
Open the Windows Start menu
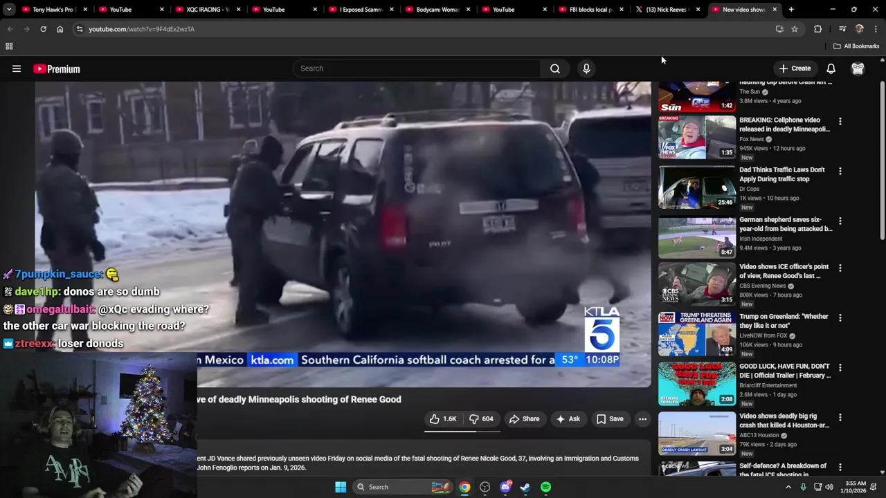(341, 487)
